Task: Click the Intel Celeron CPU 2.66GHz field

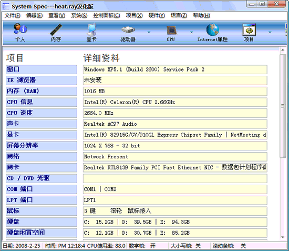Action: tap(175, 102)
